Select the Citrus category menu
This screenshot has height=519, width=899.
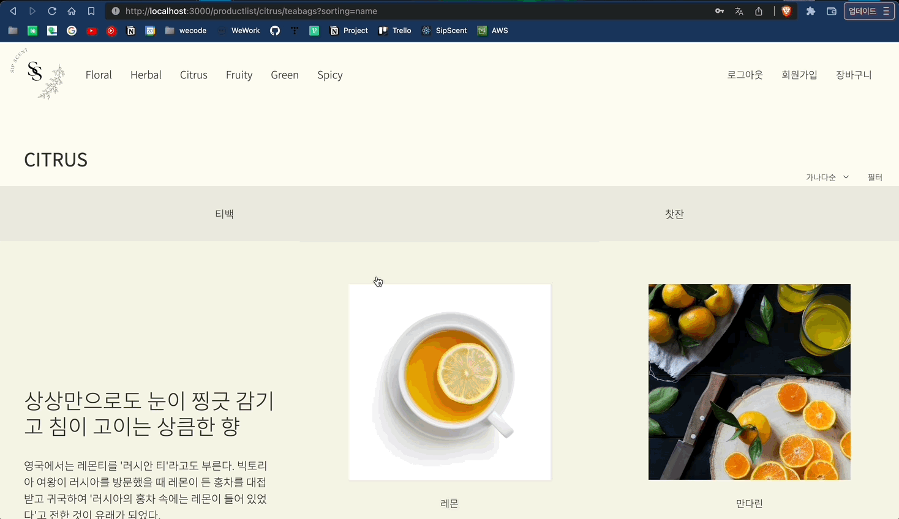pyautogui.click(x=194, y=75)
